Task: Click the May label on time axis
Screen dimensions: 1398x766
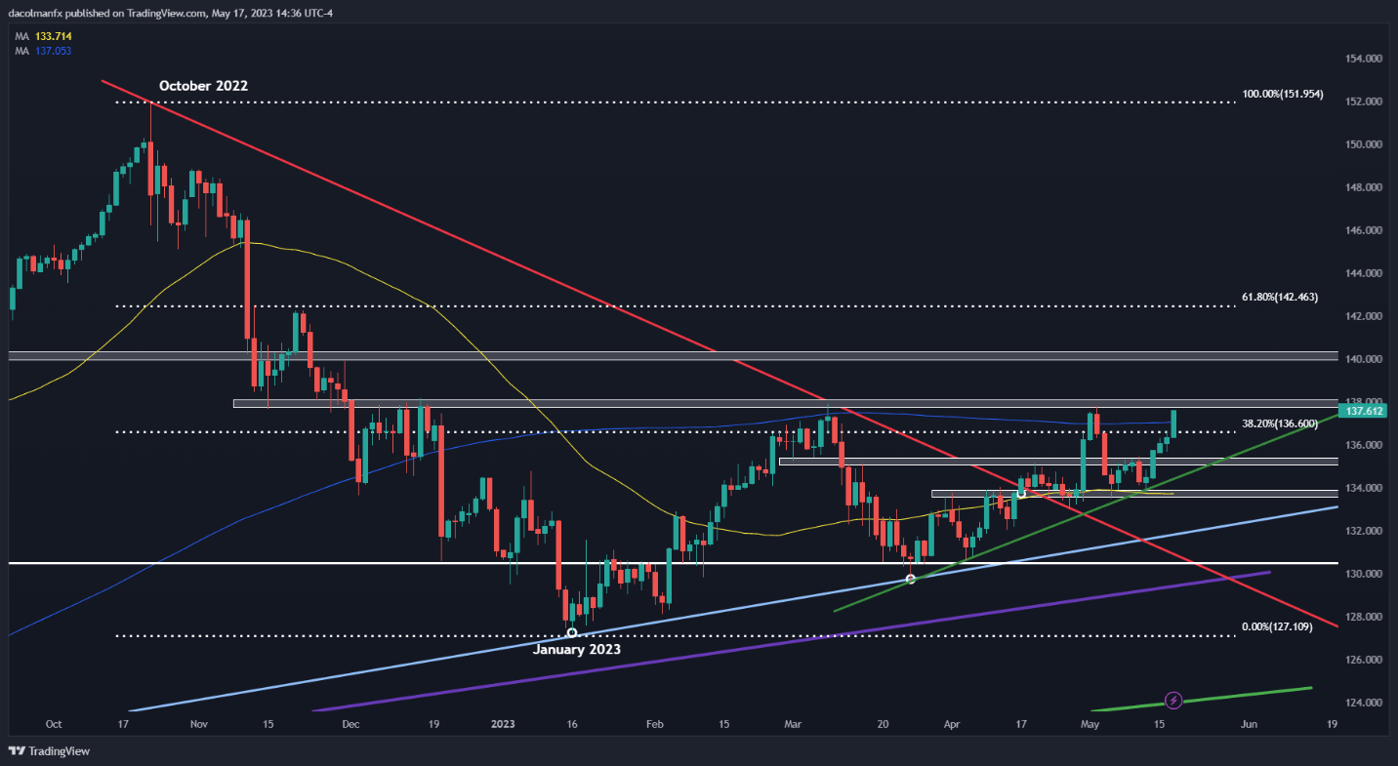Action: tap(1090, 725)
